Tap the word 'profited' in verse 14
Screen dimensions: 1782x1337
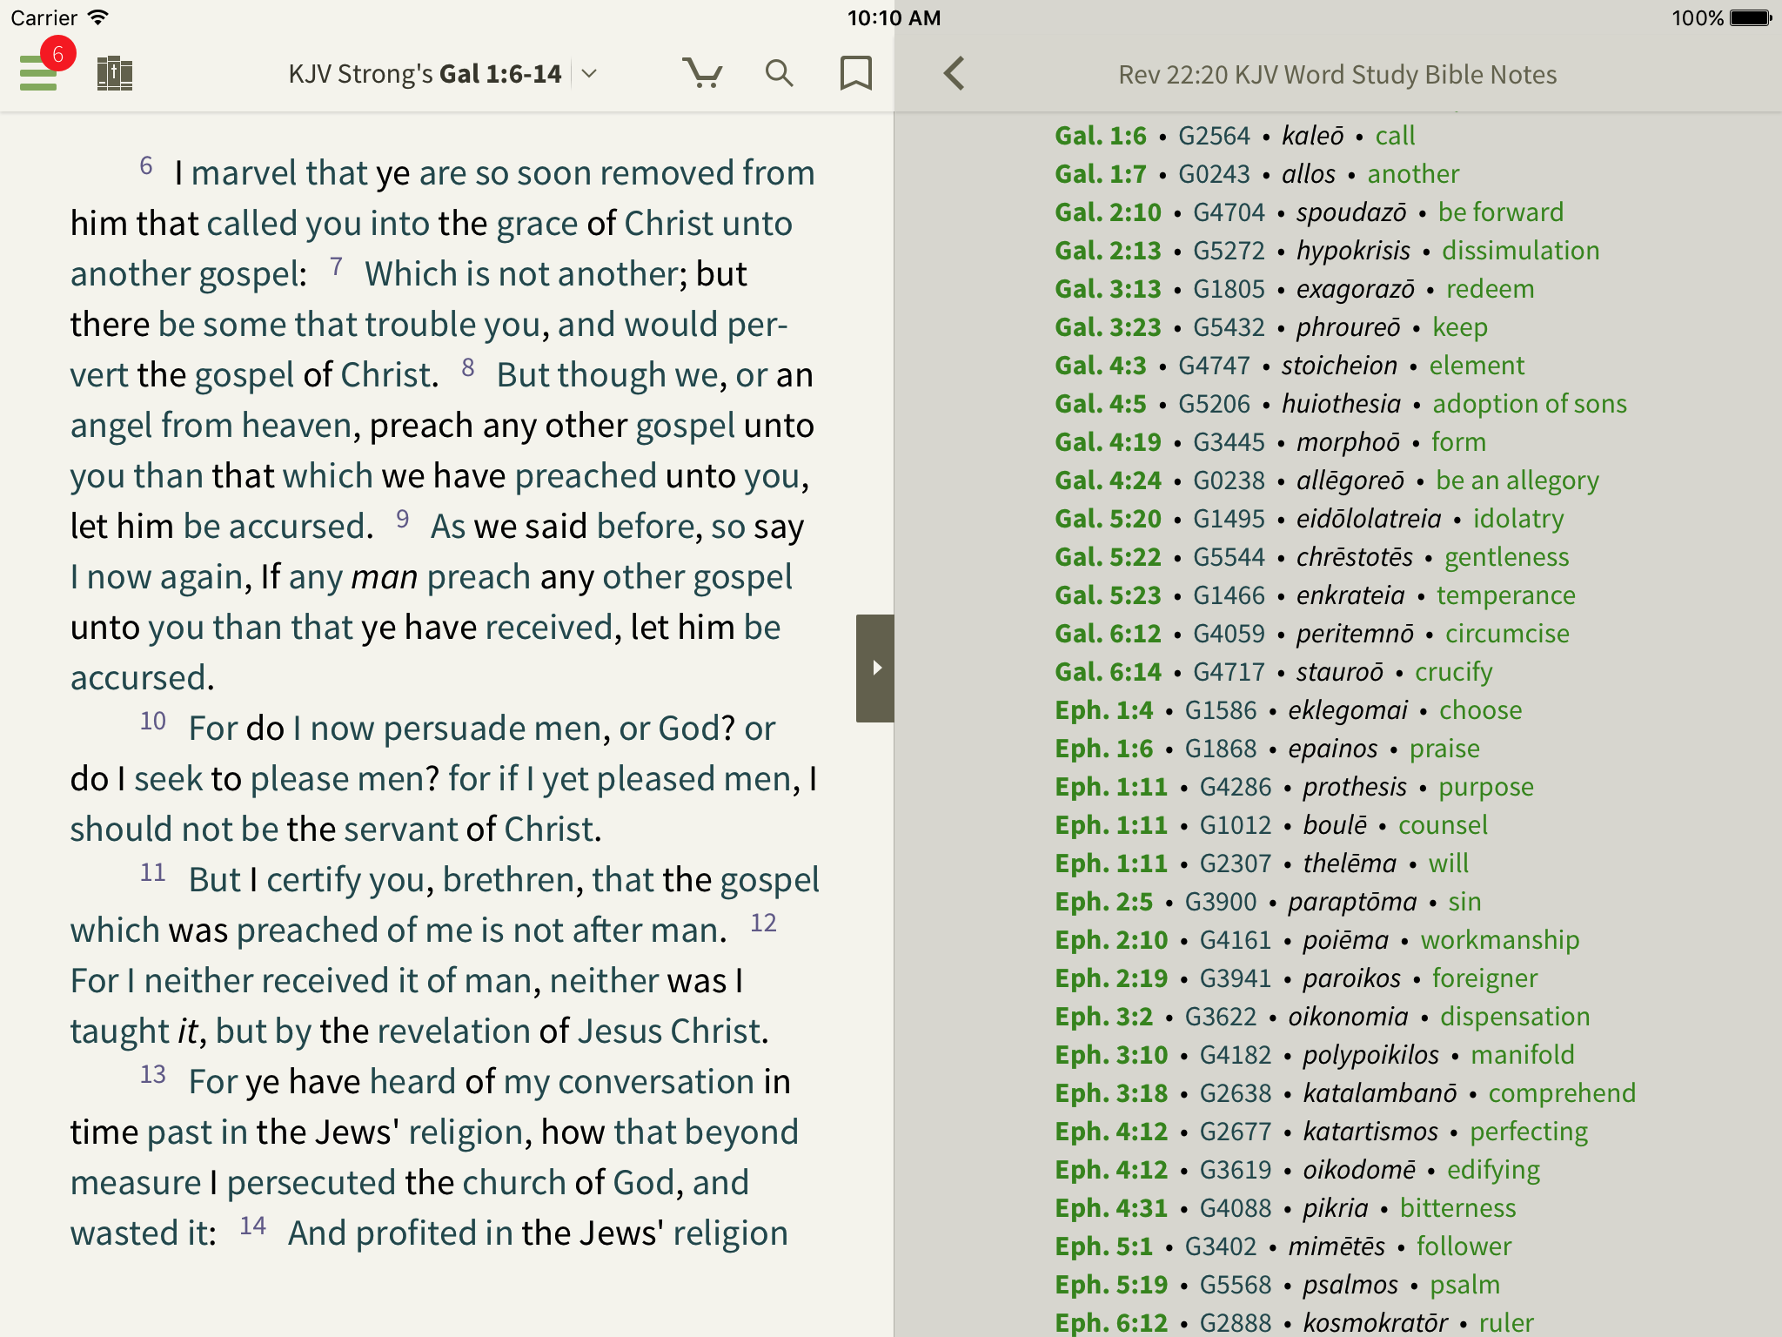pos(415,1233)
